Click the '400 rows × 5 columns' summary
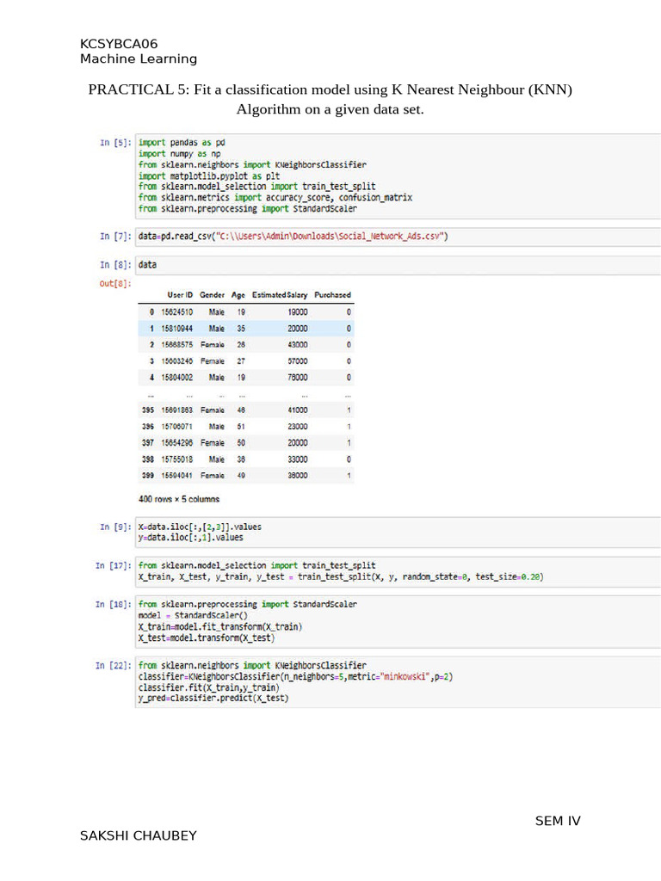661x881 pixels. (x=179, y=499)
